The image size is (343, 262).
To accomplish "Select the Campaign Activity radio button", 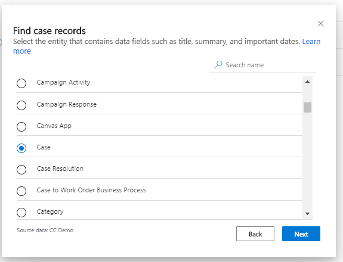I will (x=21, y=83).
